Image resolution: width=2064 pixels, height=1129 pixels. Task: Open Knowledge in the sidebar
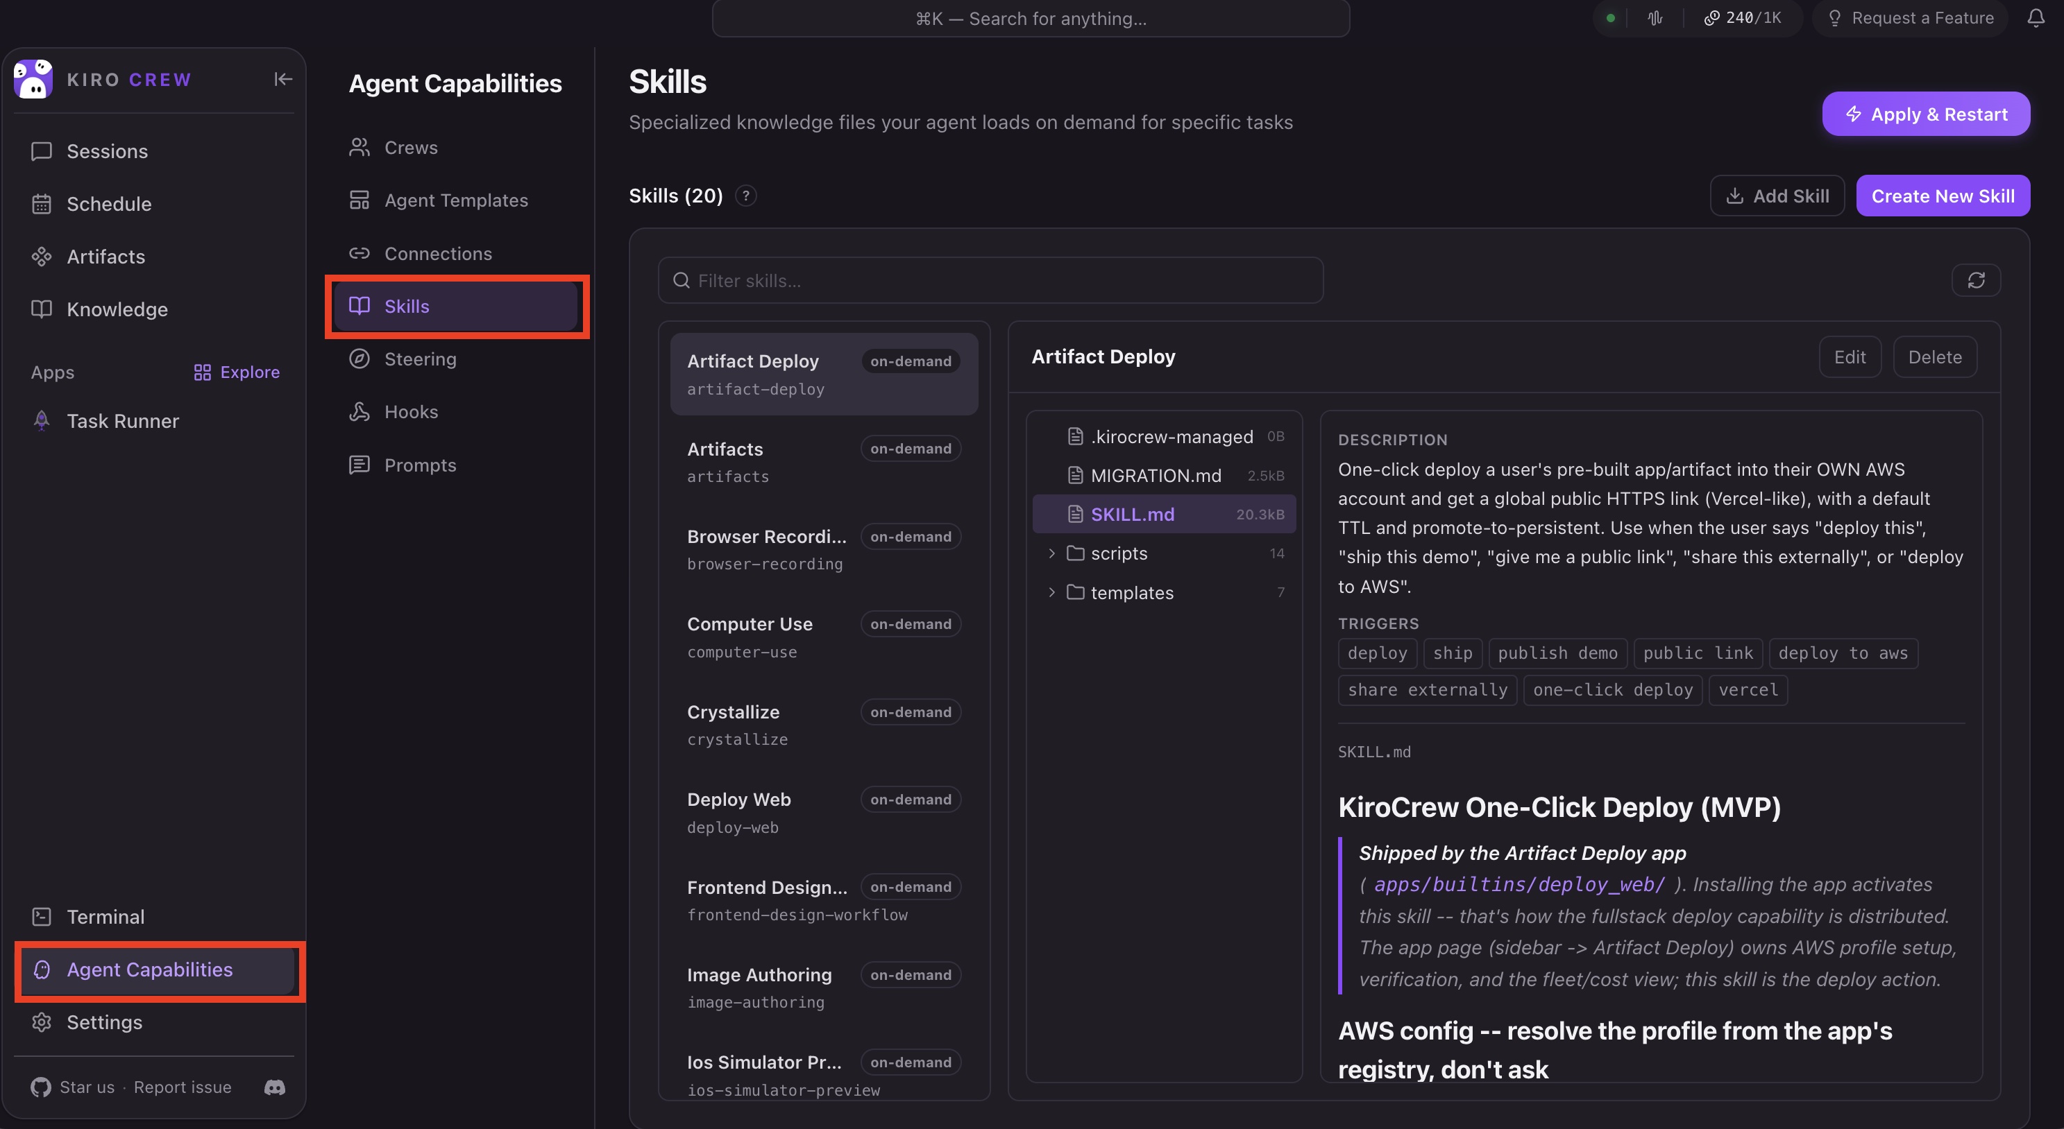[154, 309]
